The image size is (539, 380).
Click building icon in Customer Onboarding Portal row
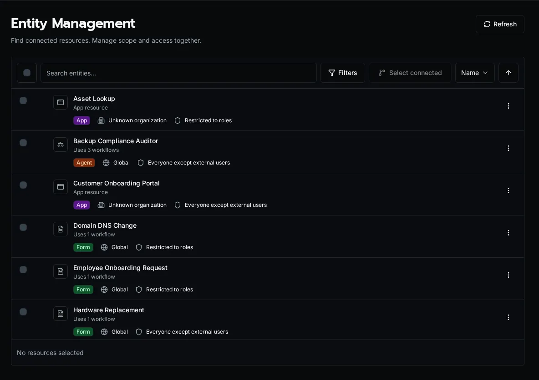click(x=101, y=205)
